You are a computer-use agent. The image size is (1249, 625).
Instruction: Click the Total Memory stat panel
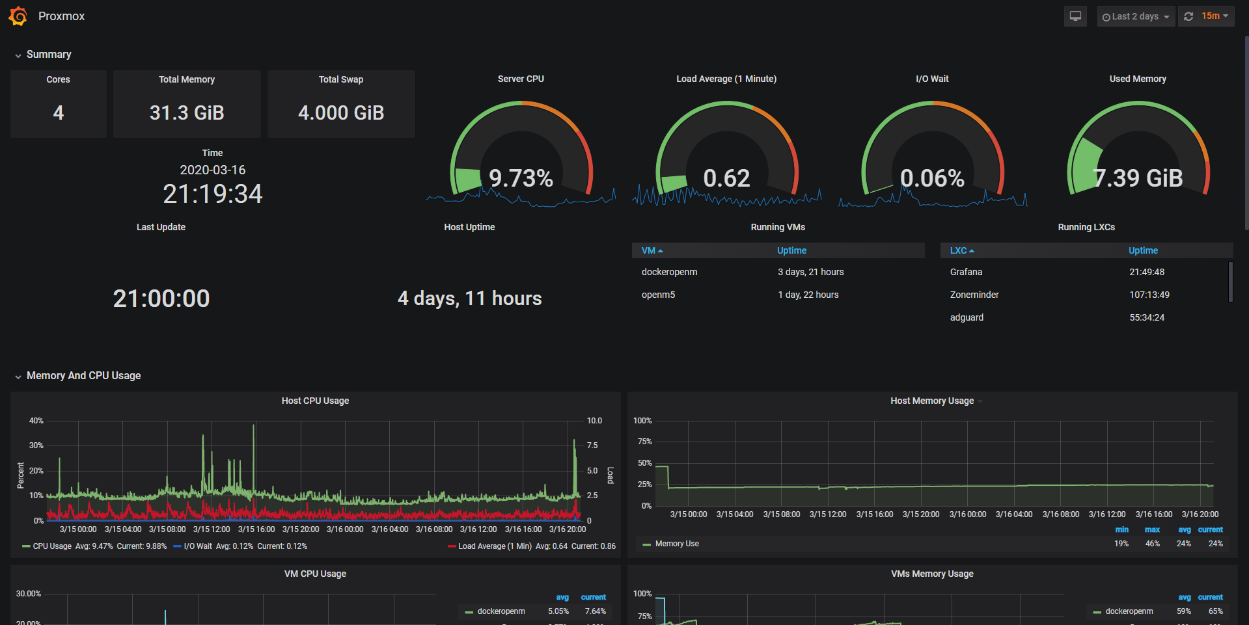(x=187, y=104)
